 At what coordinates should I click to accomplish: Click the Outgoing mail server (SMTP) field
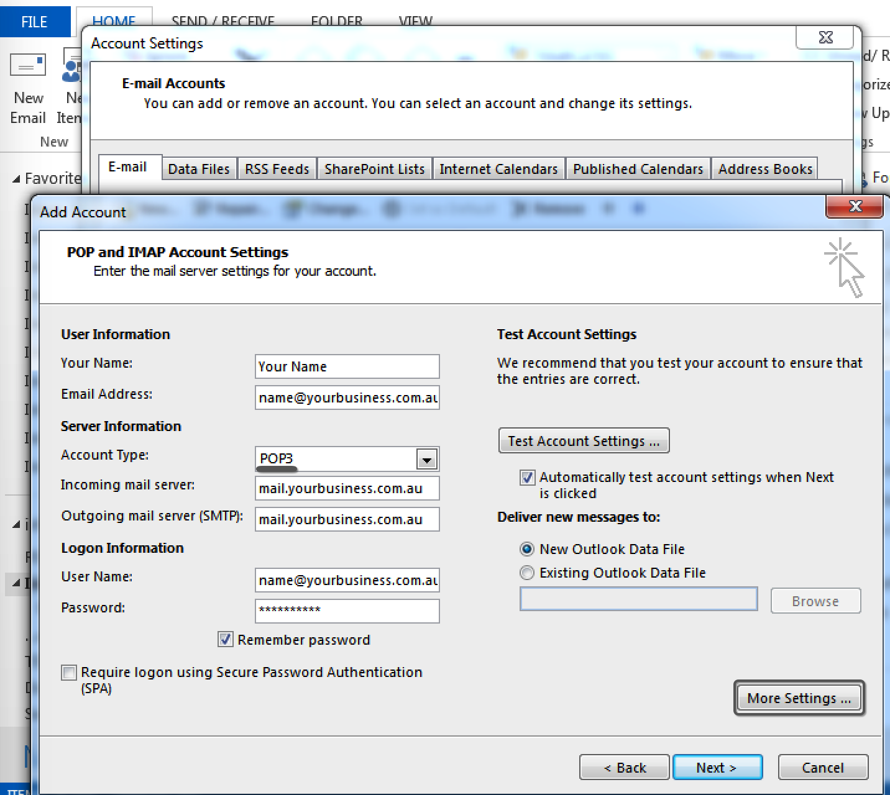347,519
